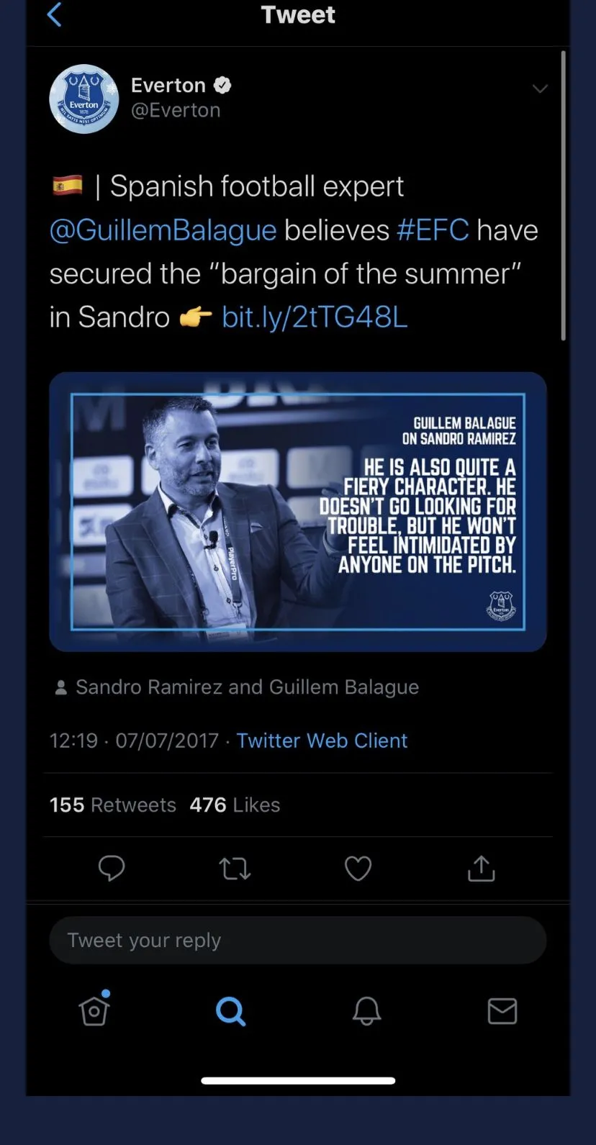Open Everton's profile picture
This screenshot has height=1145, width=596.
84,99
